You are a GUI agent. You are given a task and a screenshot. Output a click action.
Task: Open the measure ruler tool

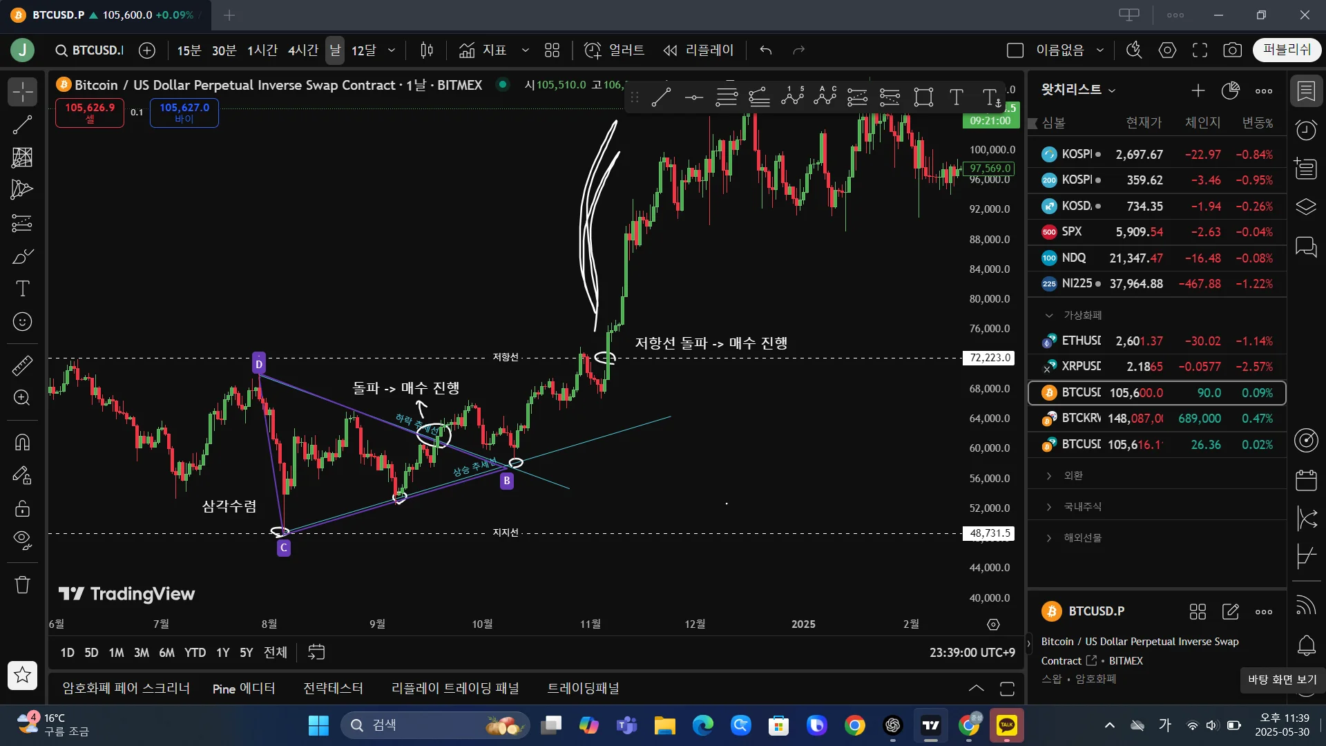(x=22, y=365)
